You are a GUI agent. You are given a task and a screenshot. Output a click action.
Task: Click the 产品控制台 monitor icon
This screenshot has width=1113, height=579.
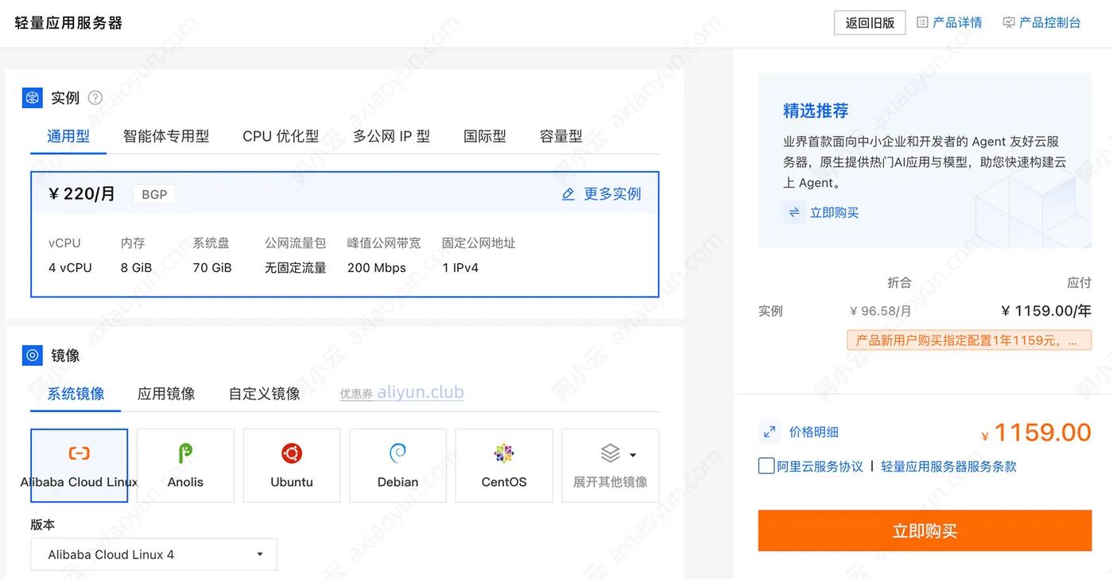click(x=1009, y=22)
